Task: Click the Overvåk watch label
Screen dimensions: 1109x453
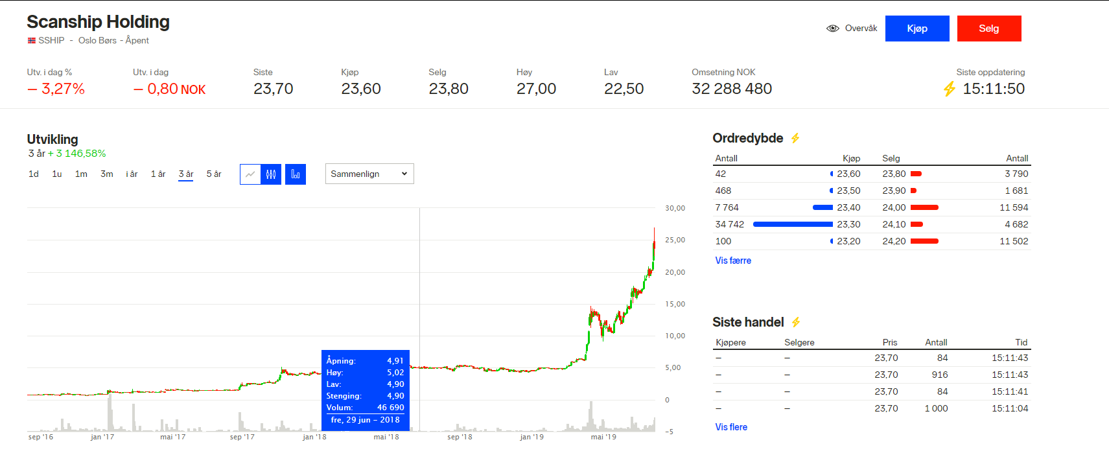Action: point(861,29)
